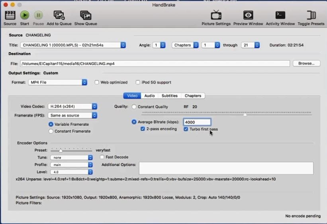Click the Toggle Presets icon
The width and height of the screenshot is (327, 224).
click(311, 16)
